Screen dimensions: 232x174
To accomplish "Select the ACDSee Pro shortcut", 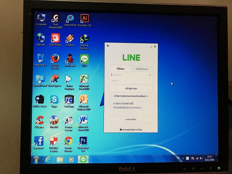I will pyautogui.click(x=39, y=101).
